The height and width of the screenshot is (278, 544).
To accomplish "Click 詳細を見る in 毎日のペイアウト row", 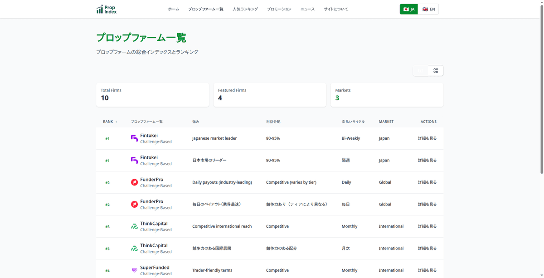I will click(427, 205).
